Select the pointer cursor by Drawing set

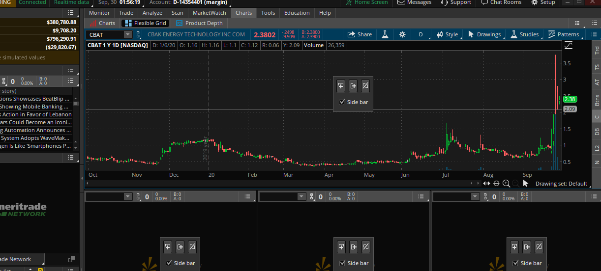(x=525, y=184)
